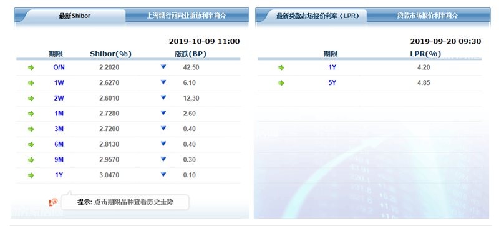
Task: Open the 1W term history link
Action: pos(59,83)
